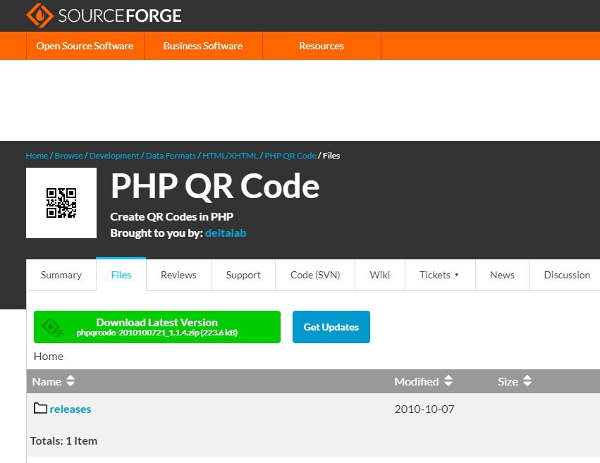Screen dimensions: 600x463
Task: Click the Size column header
Action: point(508,381)
